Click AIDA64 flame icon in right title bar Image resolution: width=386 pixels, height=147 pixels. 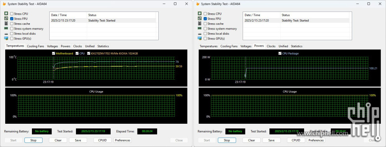coord(198,4)
